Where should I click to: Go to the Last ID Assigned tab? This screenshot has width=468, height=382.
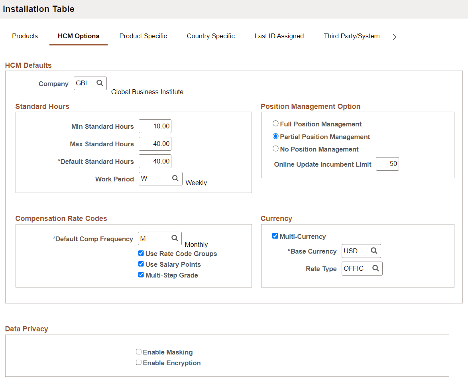pos(279,36)
